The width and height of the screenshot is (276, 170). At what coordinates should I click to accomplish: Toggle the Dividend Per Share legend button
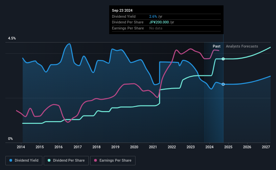tap(66, 161)
